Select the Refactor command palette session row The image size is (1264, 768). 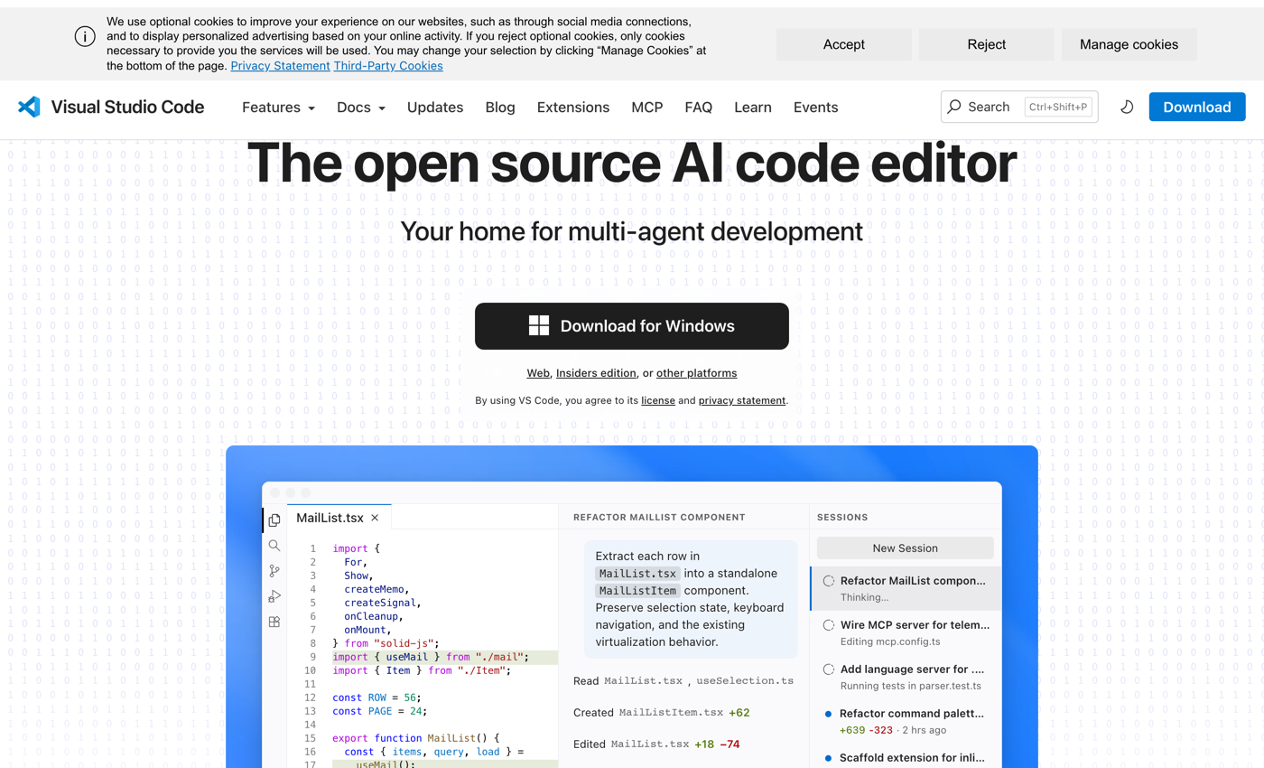click(906, 721)
